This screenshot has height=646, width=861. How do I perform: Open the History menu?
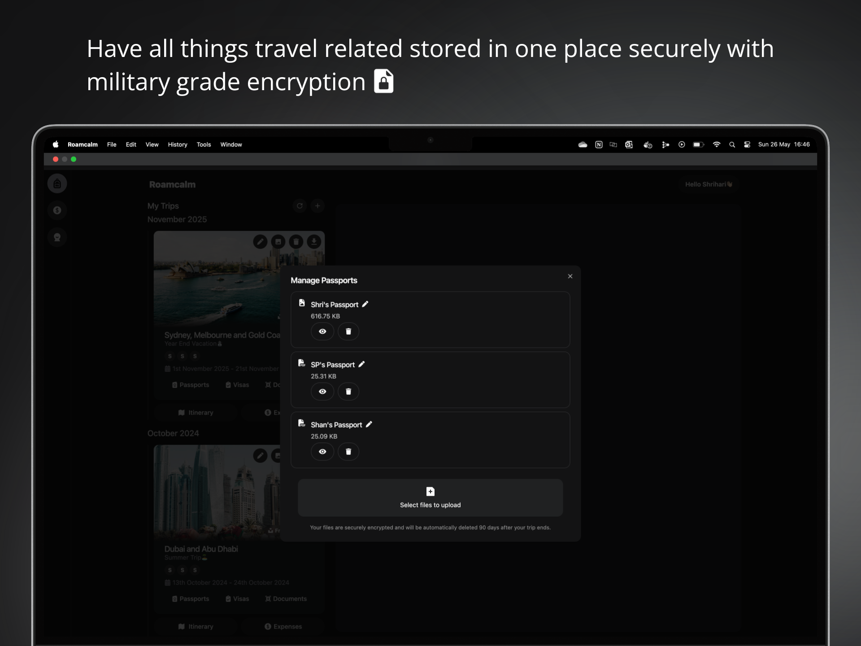[178, 144]
